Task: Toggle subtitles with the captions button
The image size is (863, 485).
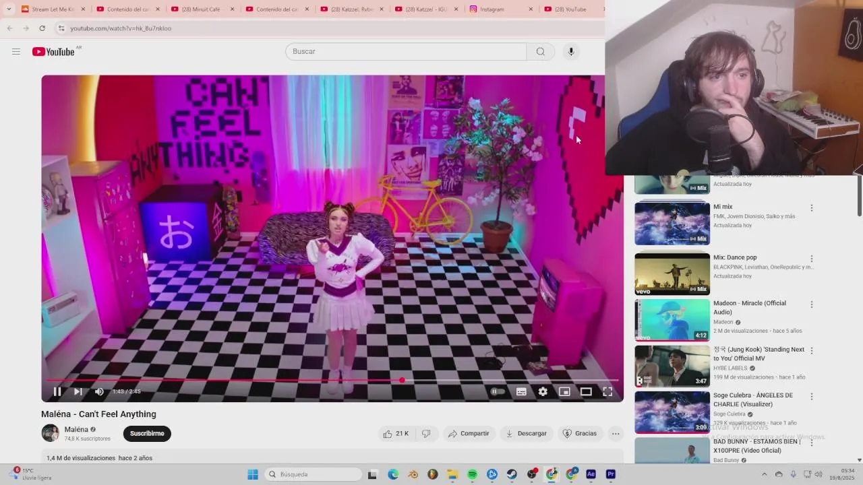Action: click(x=521, y=391)
